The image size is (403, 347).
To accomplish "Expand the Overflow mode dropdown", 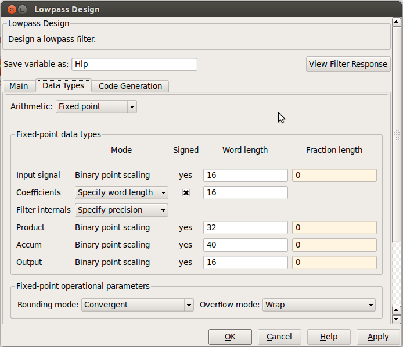I will pos(319,305).
